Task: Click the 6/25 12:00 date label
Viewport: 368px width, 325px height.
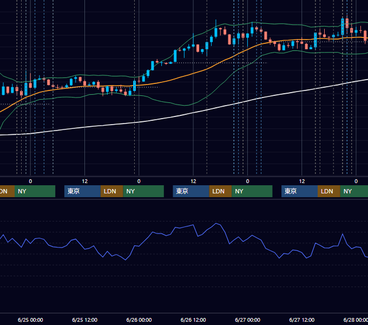Action: pyautogui.click(x=85, y=320)
